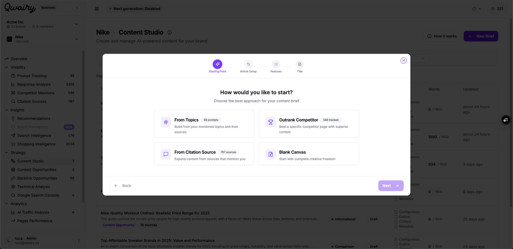
Task: Collapse the Visibility sidebar section
Action: pyautogui.click(x=6, y=67)
